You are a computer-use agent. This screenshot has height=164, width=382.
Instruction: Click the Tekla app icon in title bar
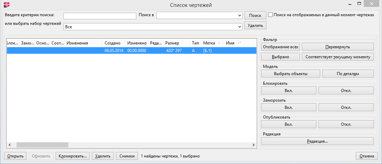coord(7,4)
